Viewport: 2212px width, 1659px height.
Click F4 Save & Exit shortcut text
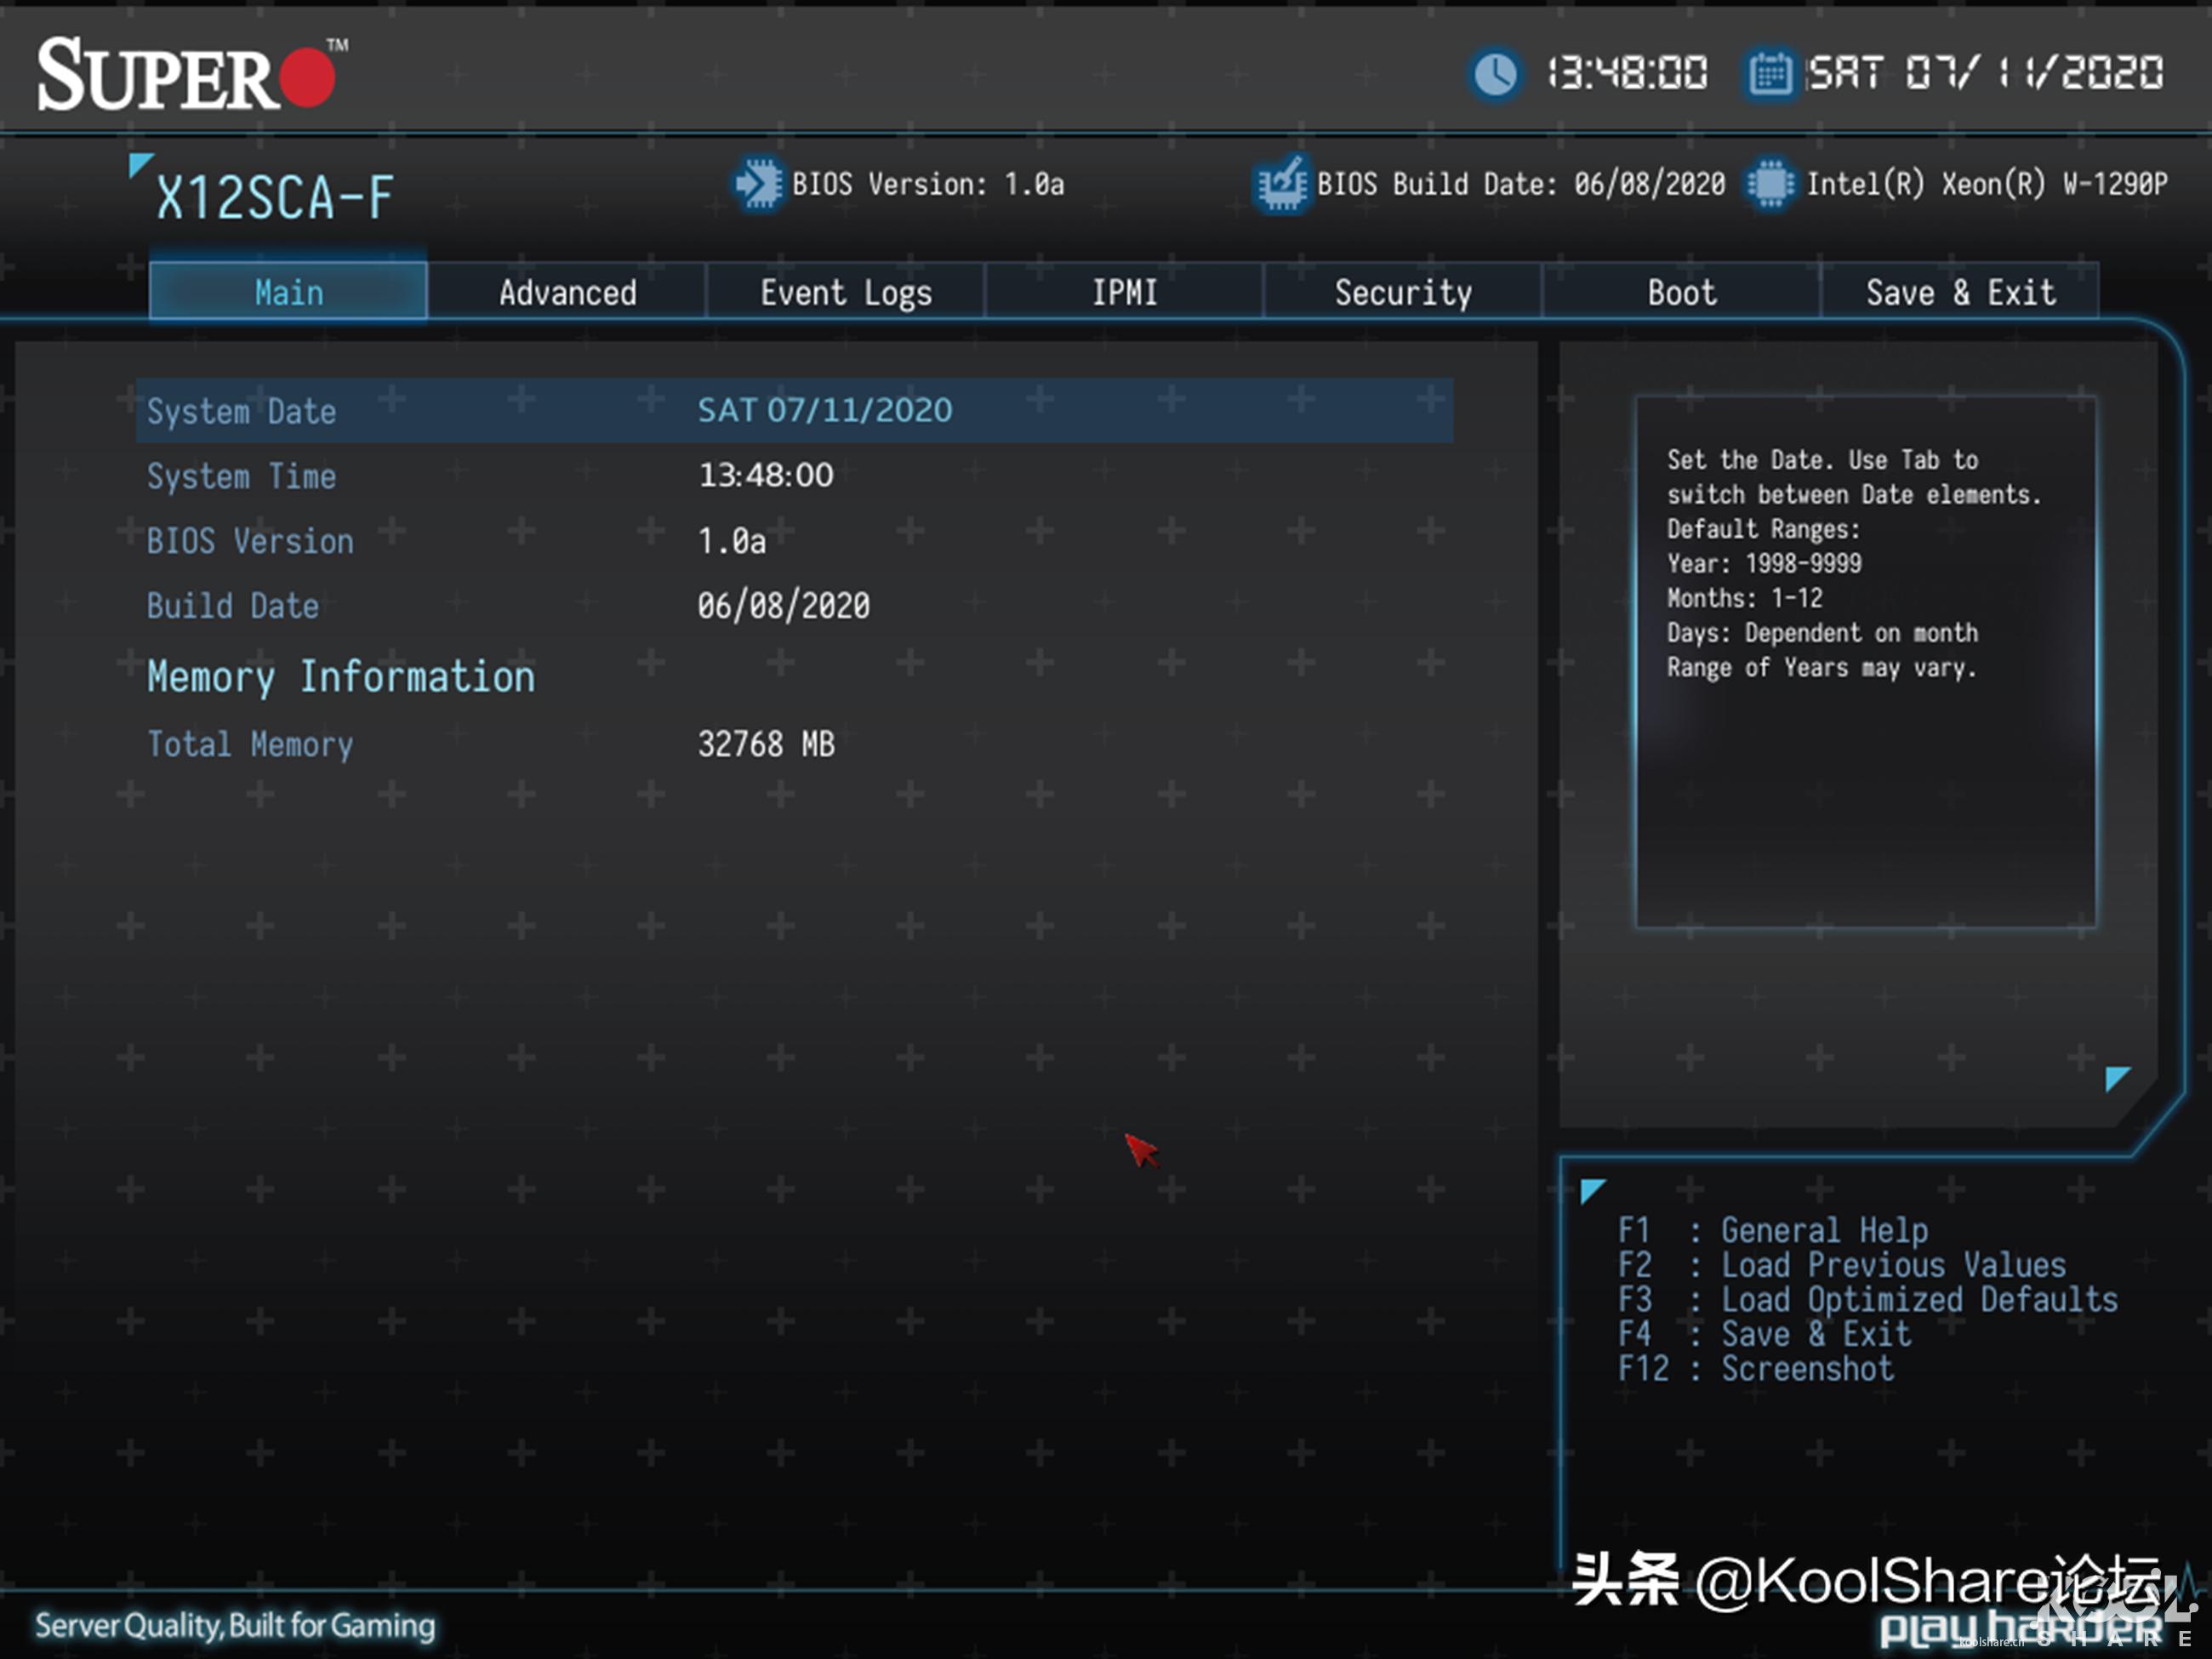(1815, 1334)
